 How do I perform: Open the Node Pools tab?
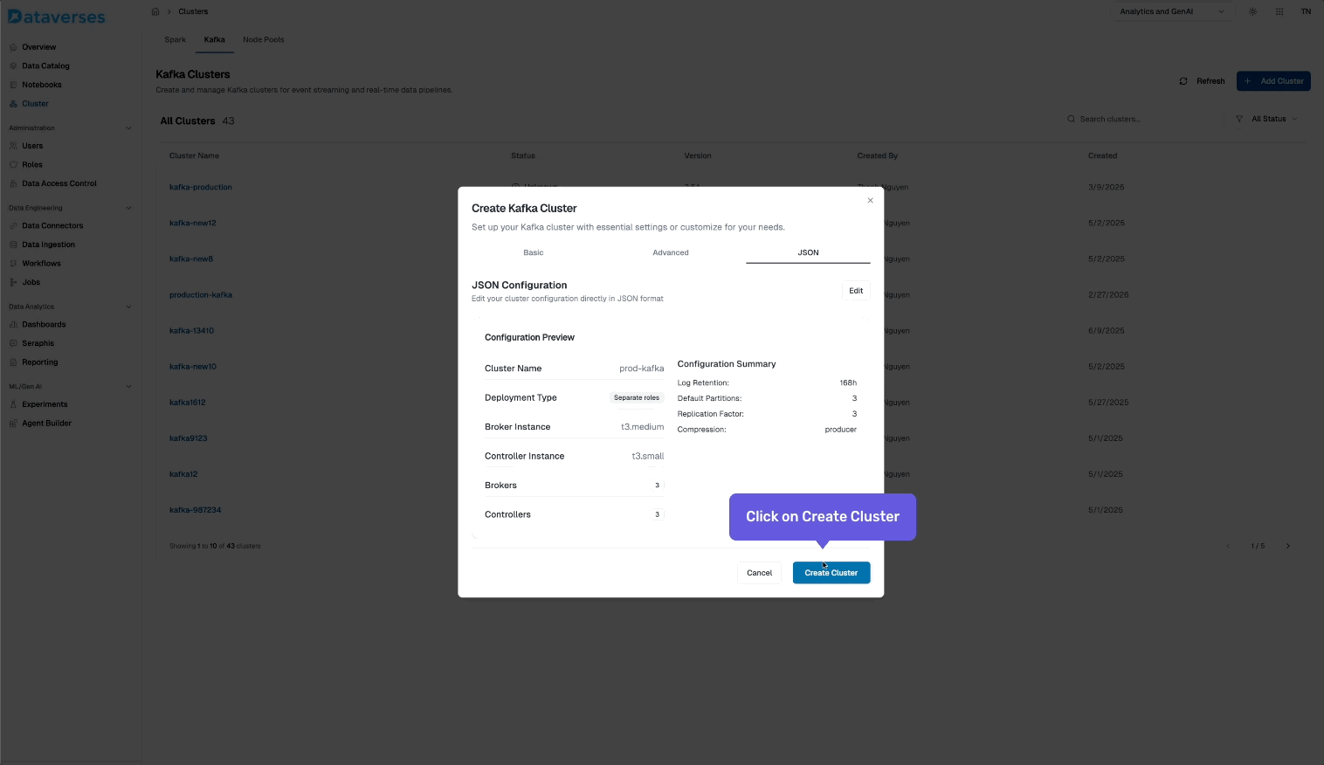pos(263,39)
